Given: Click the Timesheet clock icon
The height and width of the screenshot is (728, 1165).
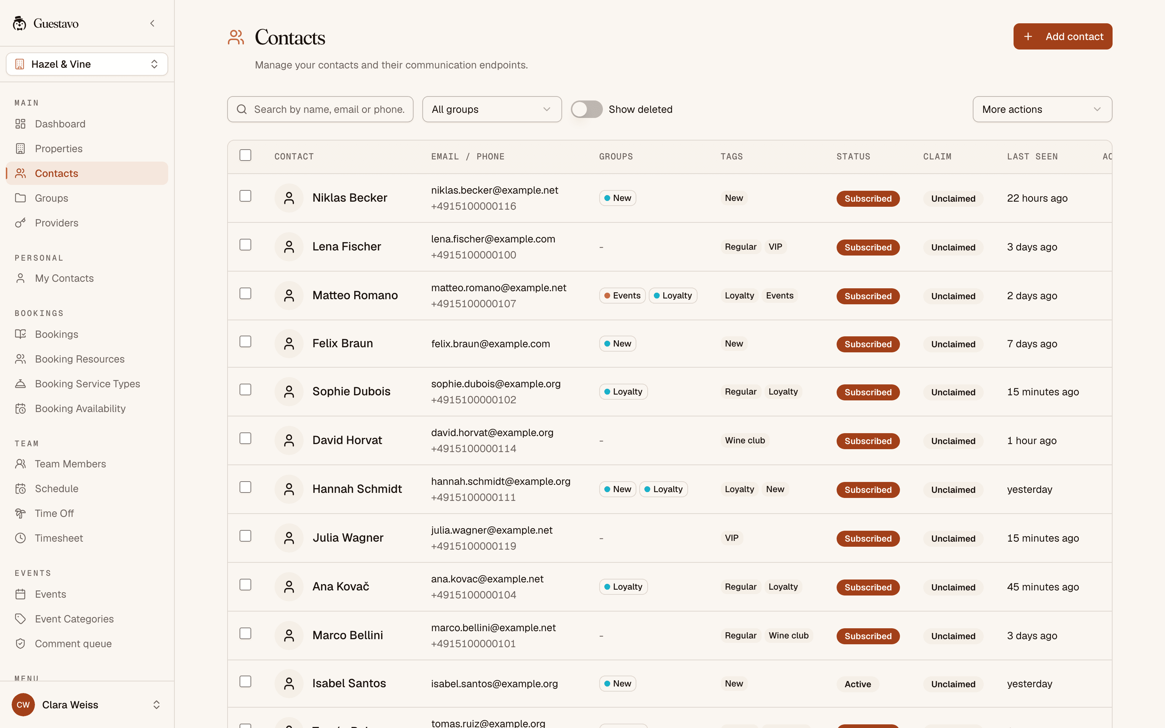Looking at the screenshot, I should point(20,538).
